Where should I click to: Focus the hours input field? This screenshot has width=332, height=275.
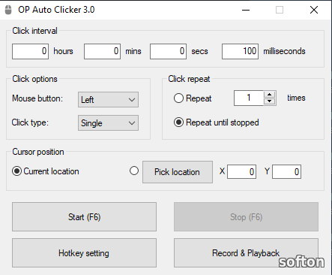pyautogui.click(x=30, y=51)
